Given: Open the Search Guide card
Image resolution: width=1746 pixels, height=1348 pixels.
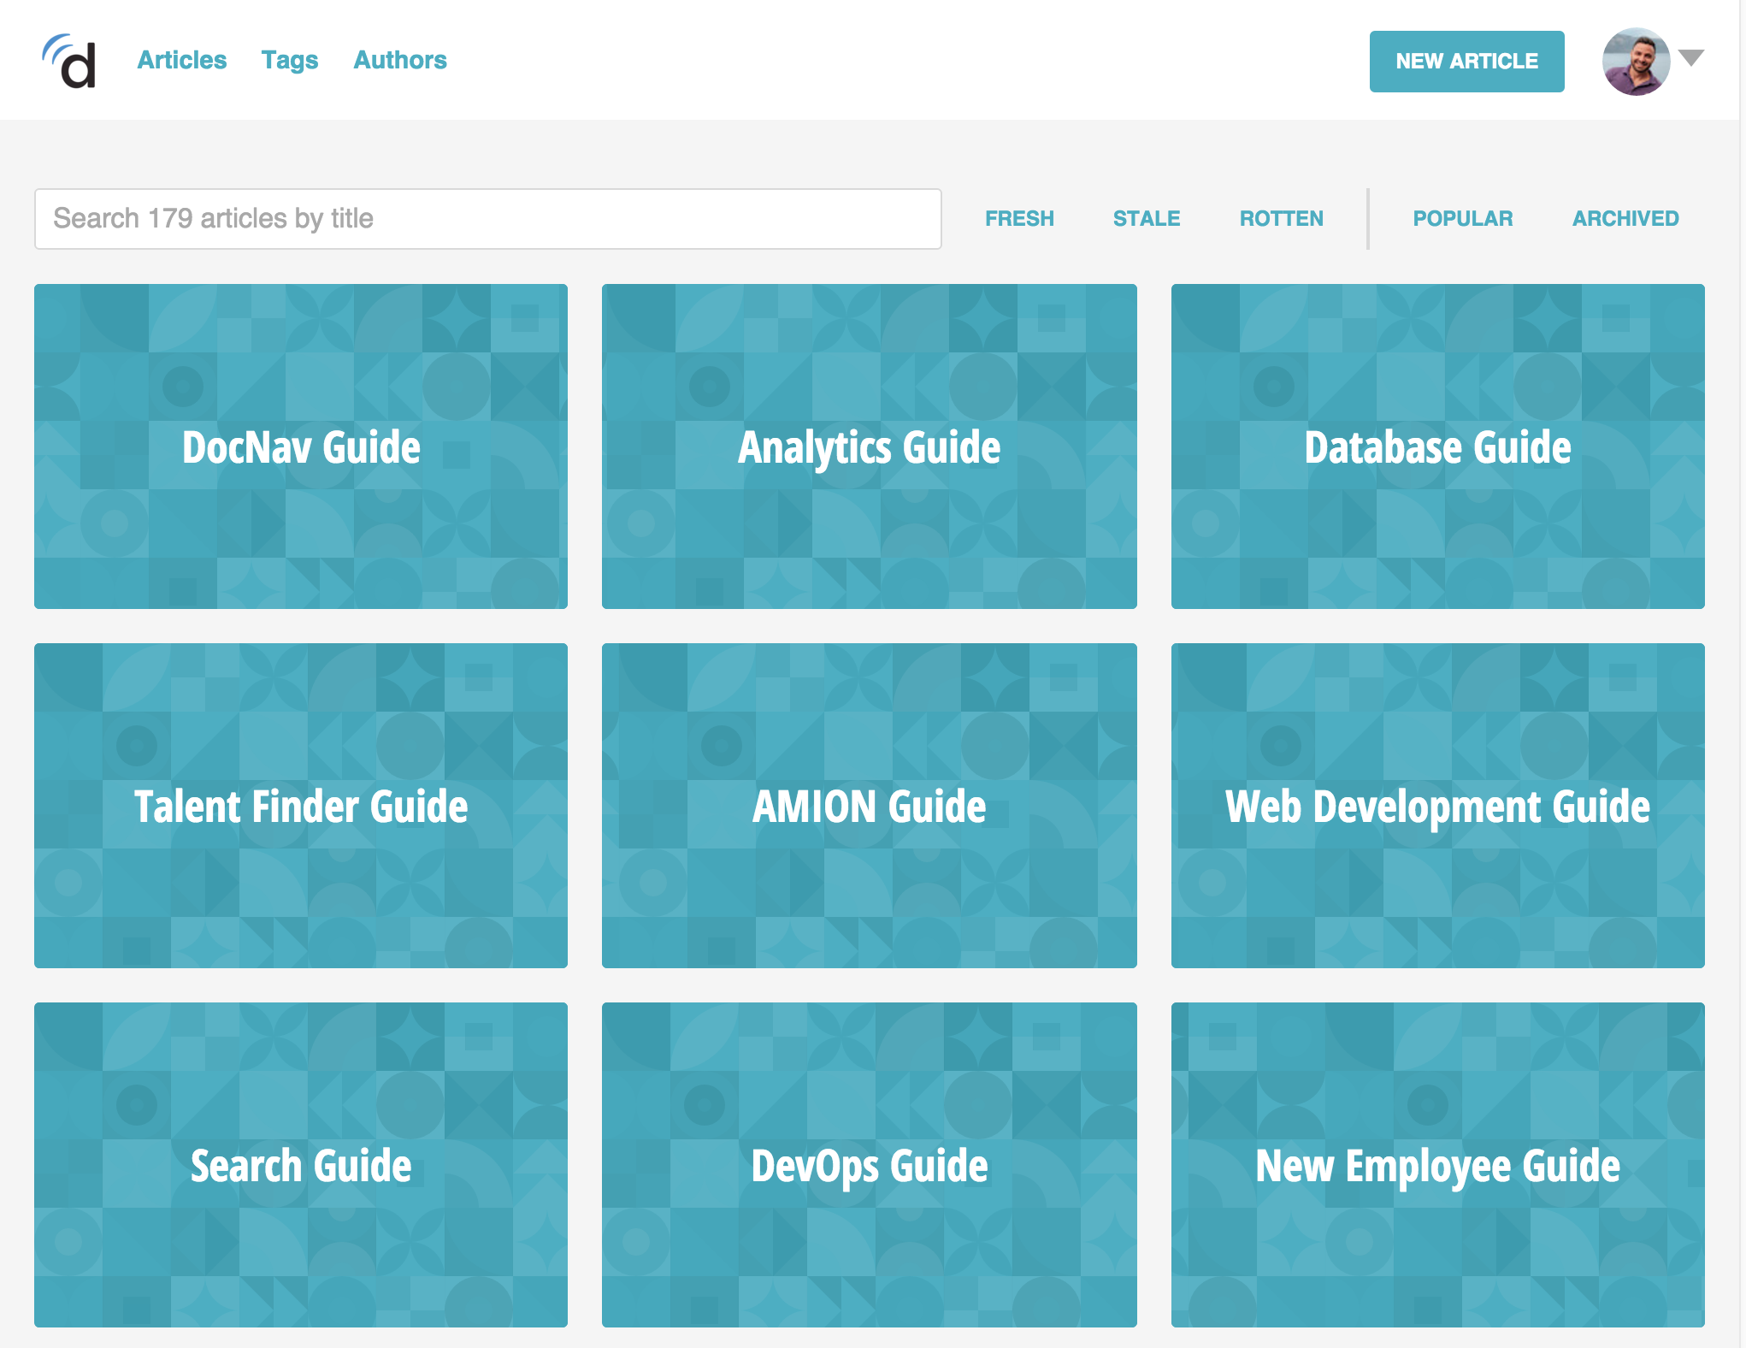Looking at the screenshot, I should tap(301, 1165).
